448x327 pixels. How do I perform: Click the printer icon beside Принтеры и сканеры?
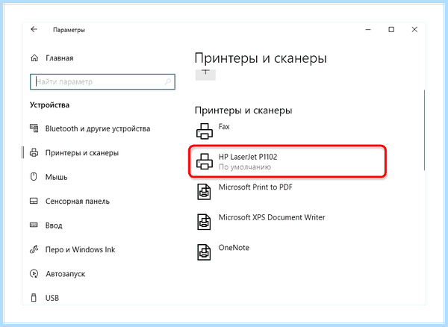(34, 153)
